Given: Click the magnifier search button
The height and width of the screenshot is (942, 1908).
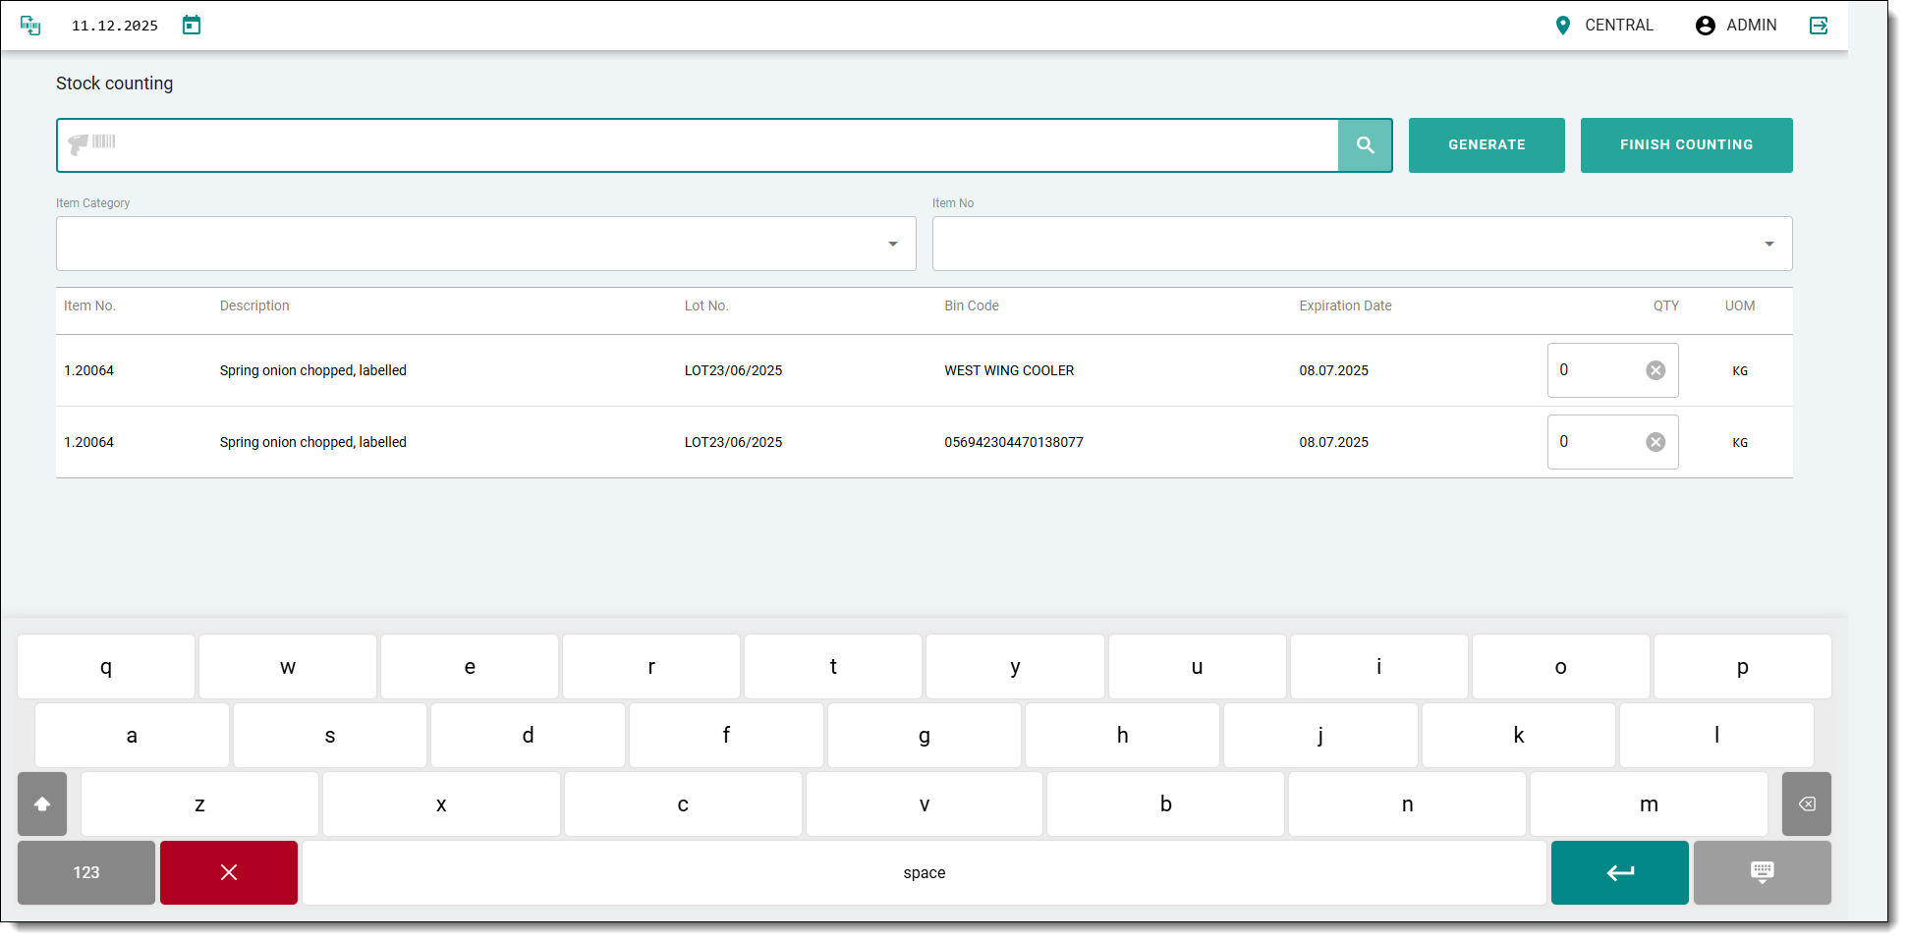Looking at the screenshot, I should (1365, 145).
